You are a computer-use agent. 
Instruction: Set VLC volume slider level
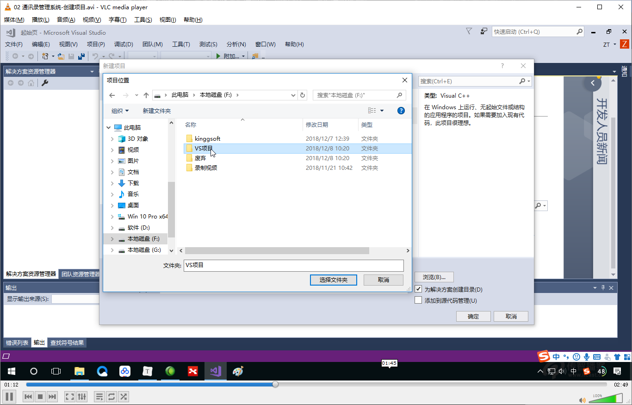(x=605, y=399)
